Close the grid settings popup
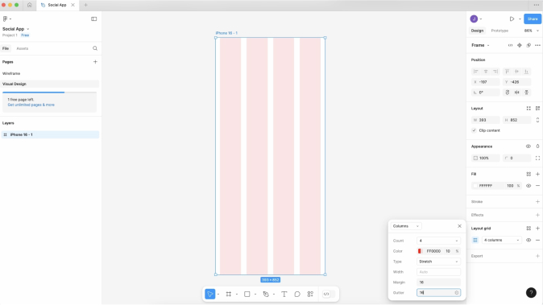 pos(459,226)
